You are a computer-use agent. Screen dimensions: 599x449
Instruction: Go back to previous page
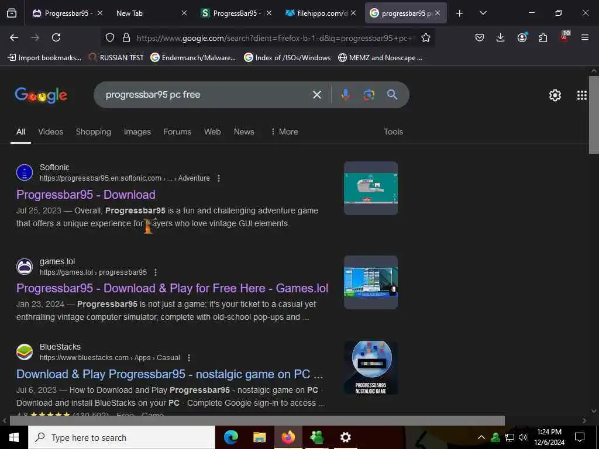click(x=14, y=37)
